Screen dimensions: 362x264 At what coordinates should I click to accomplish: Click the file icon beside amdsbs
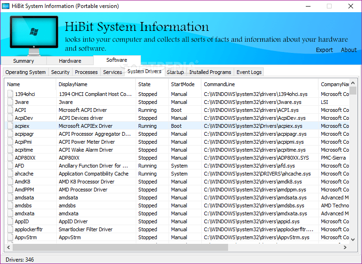pyautogui.click(x=10, y=205)
